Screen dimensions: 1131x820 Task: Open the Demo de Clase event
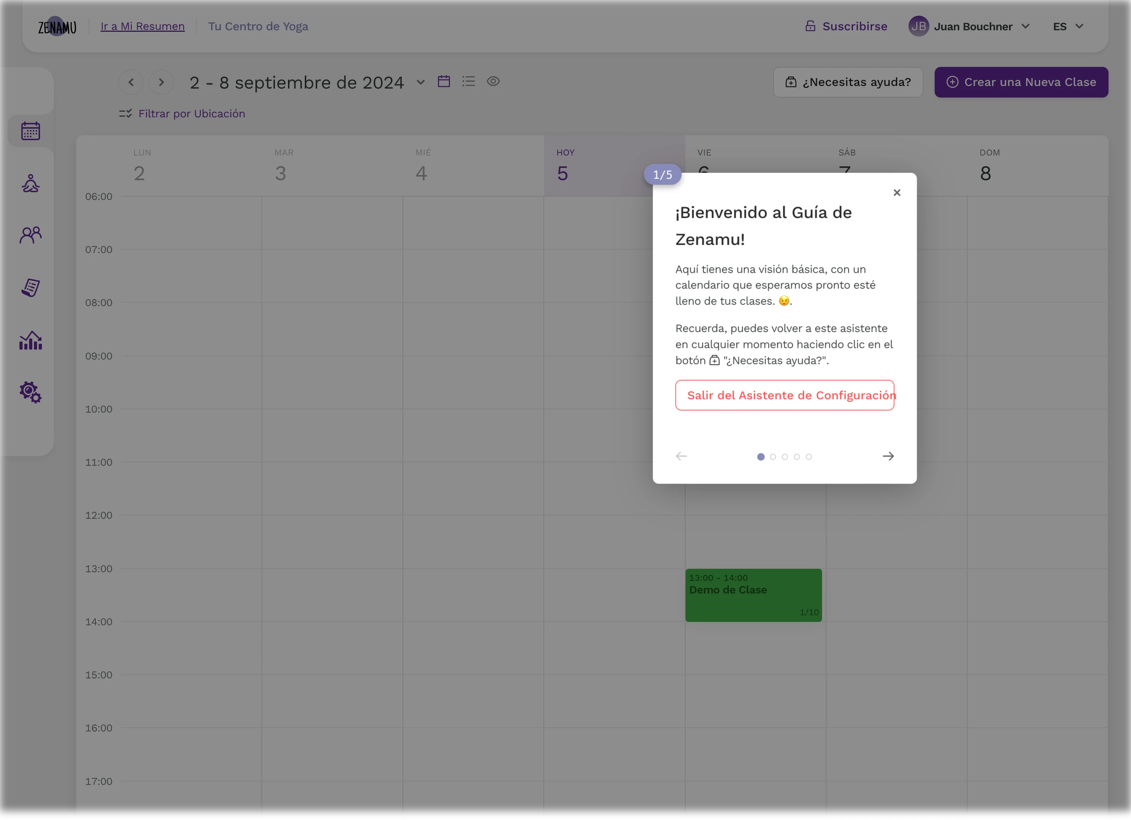754,595
